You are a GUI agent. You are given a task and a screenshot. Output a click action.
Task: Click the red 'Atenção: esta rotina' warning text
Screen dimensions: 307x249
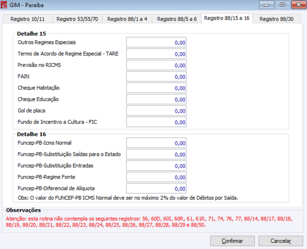149,222
